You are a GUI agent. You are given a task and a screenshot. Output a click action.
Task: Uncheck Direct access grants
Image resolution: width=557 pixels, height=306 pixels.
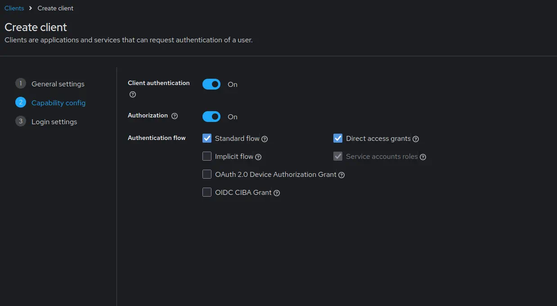[x=338, y=139]
